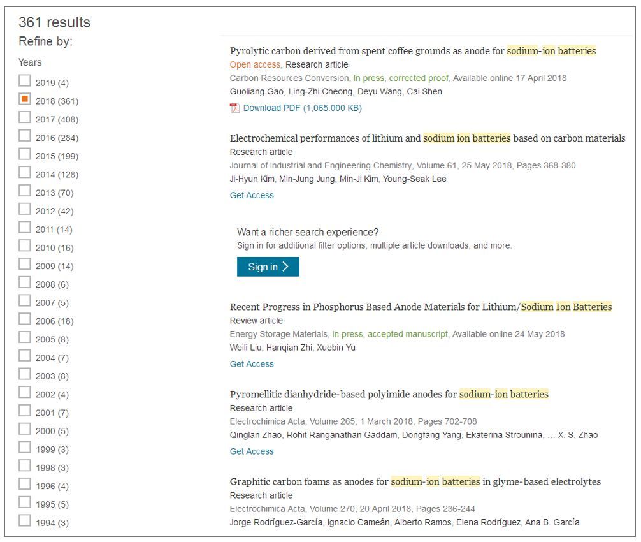
Task: Tick the 2017 (408) filter checkbox
Action: [24, 117]
